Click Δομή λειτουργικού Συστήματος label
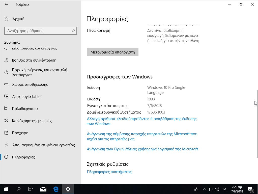The image size is (258, 194). pyautogui.click(x=114, y=112)
